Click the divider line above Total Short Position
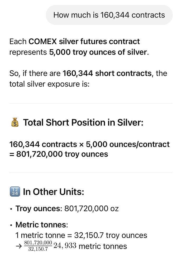 point(91,103)
